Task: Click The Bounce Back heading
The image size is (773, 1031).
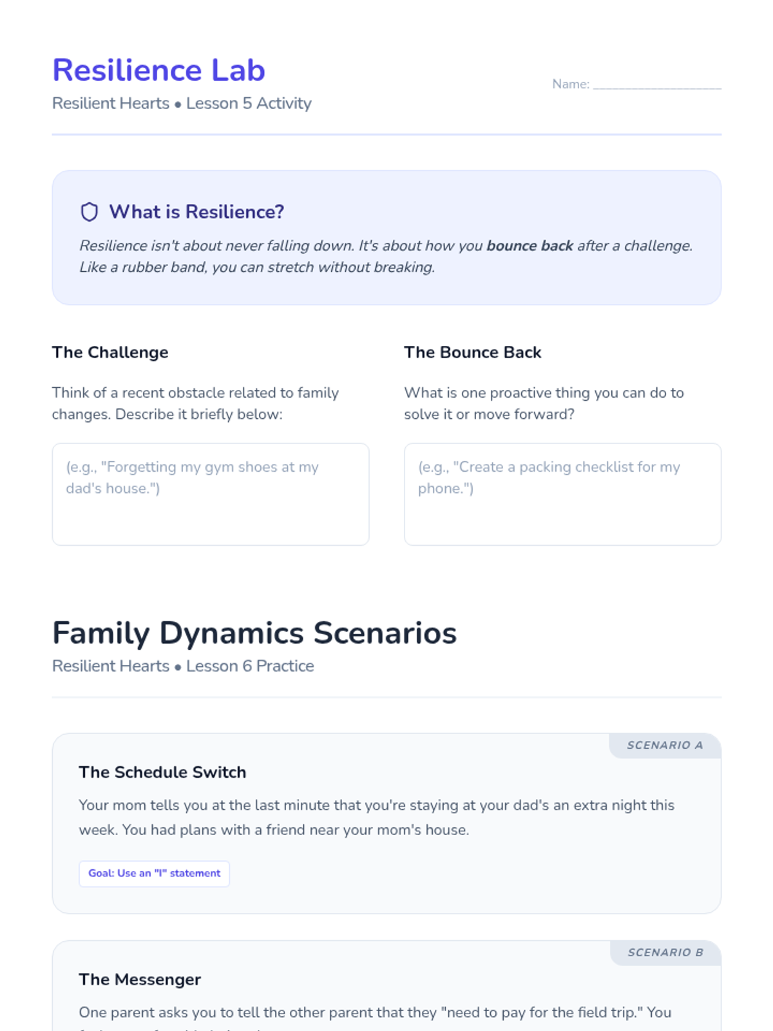Action: (x=472, y=352)
